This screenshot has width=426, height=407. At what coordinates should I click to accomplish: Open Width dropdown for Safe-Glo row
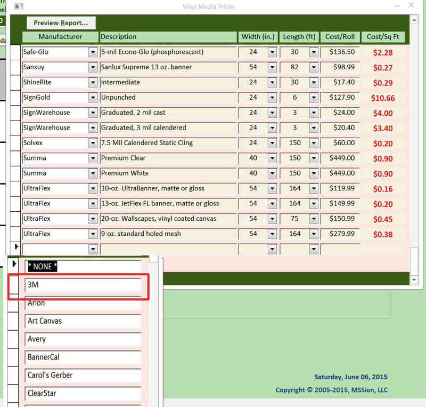tap(272, 52)
